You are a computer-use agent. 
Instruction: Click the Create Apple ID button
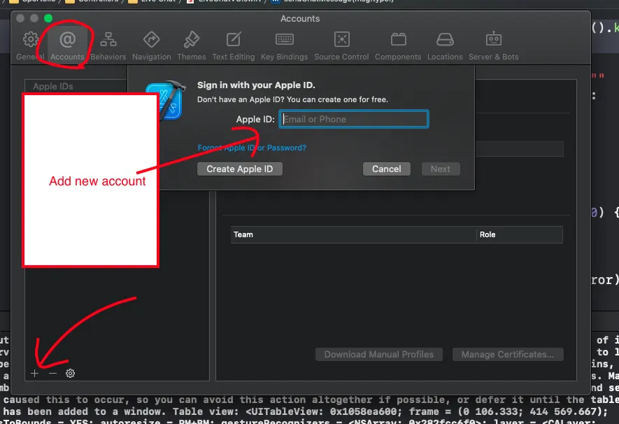[240, 169]
